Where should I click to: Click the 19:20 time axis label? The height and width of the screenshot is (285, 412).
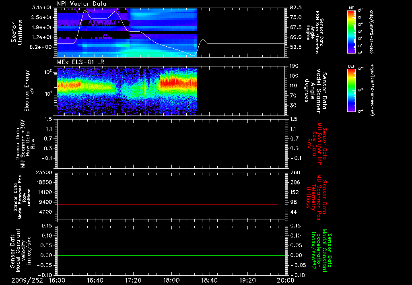click(x=247, y=280)
